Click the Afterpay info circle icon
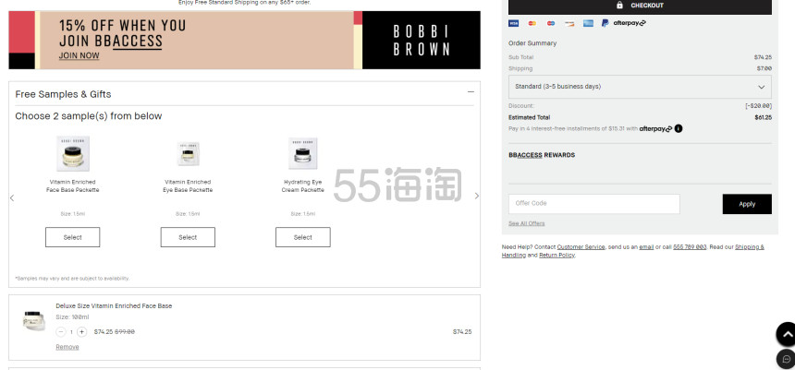The height and width of the screenshot is (370, 795). [679, 128]
